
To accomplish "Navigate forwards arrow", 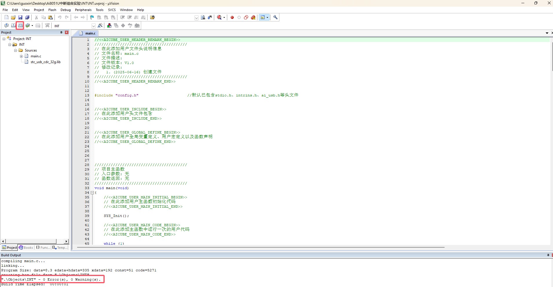I will (x=83, y=17).
